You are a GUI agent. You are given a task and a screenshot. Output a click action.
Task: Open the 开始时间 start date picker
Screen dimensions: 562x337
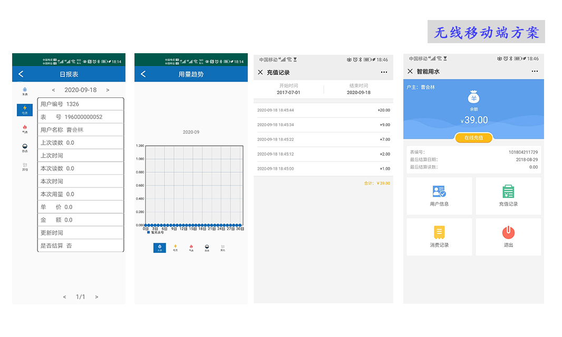[x=289, y=88]
